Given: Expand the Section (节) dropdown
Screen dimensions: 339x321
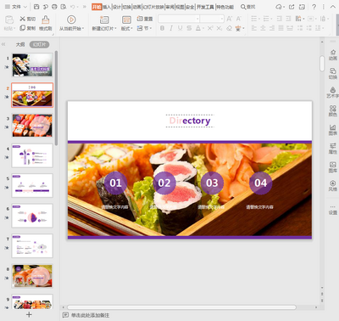Looking at the screenshot, I should (x=147, y=28).
